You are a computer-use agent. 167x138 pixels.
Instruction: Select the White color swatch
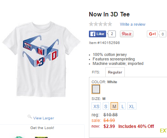(96, 89)
